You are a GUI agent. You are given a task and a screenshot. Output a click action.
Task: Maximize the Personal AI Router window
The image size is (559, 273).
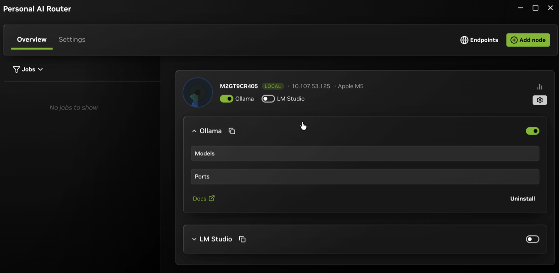[535, 8]
